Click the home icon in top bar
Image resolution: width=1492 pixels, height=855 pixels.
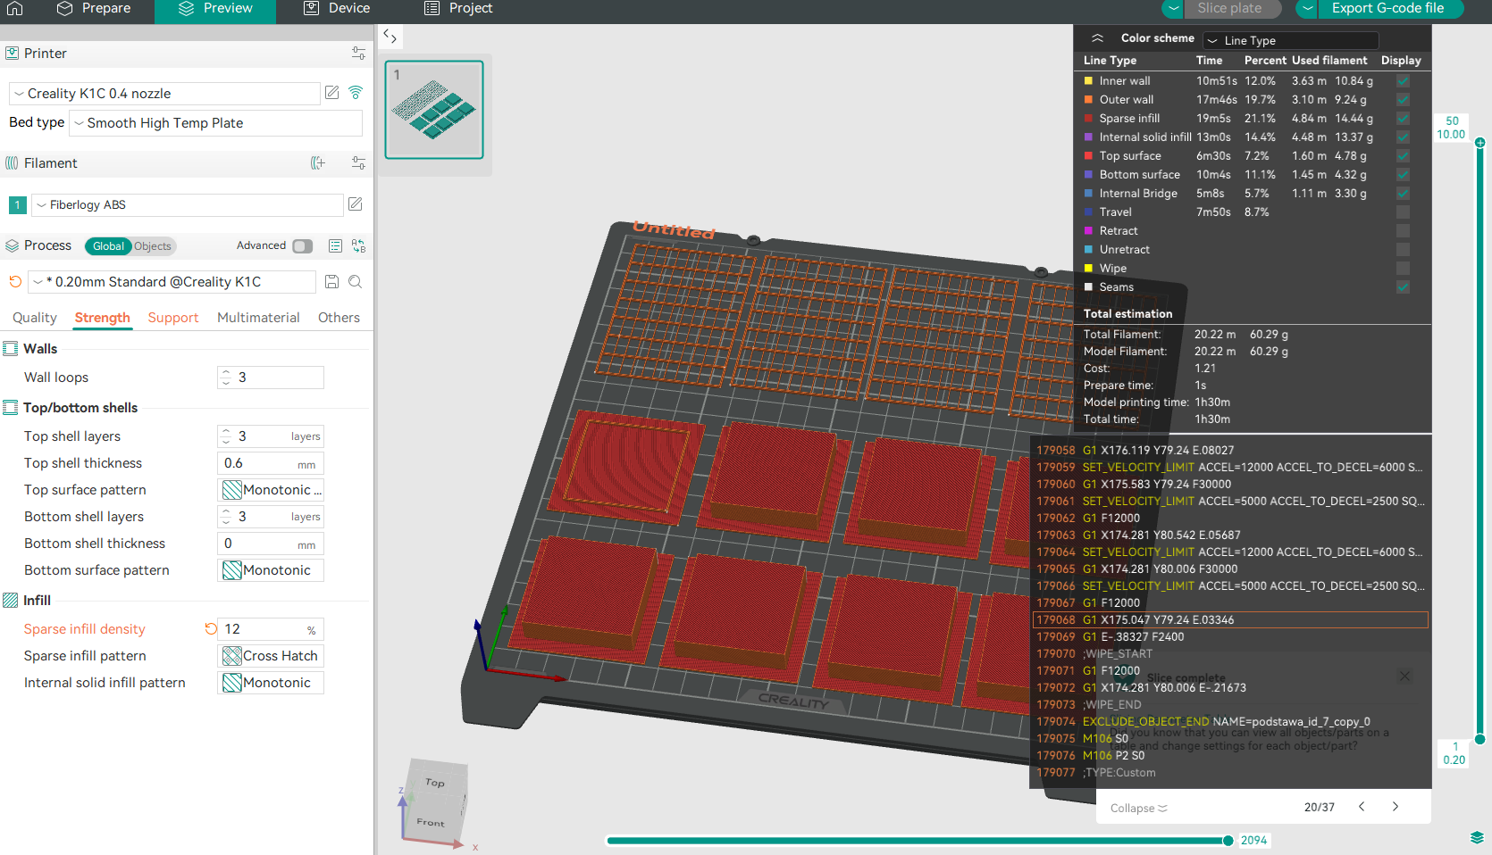pyautogui.click(x=15, y=9)
